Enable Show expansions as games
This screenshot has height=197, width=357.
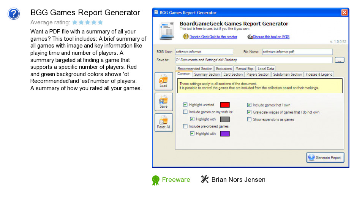point(249,119)
